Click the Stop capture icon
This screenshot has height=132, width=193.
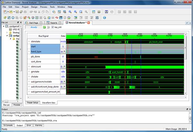(48, 27)
